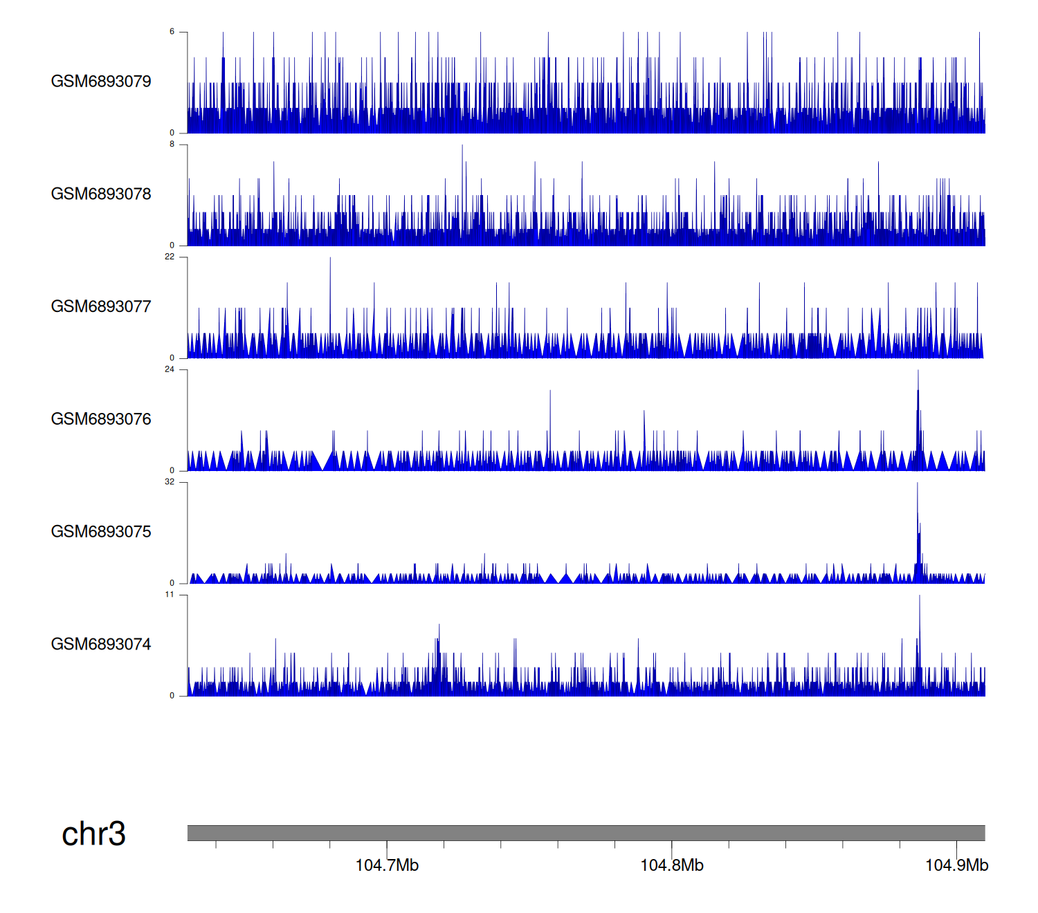1038x913 pixels.
Task: Click the GSM6893079 track label
Action: (x=101, y=82)
